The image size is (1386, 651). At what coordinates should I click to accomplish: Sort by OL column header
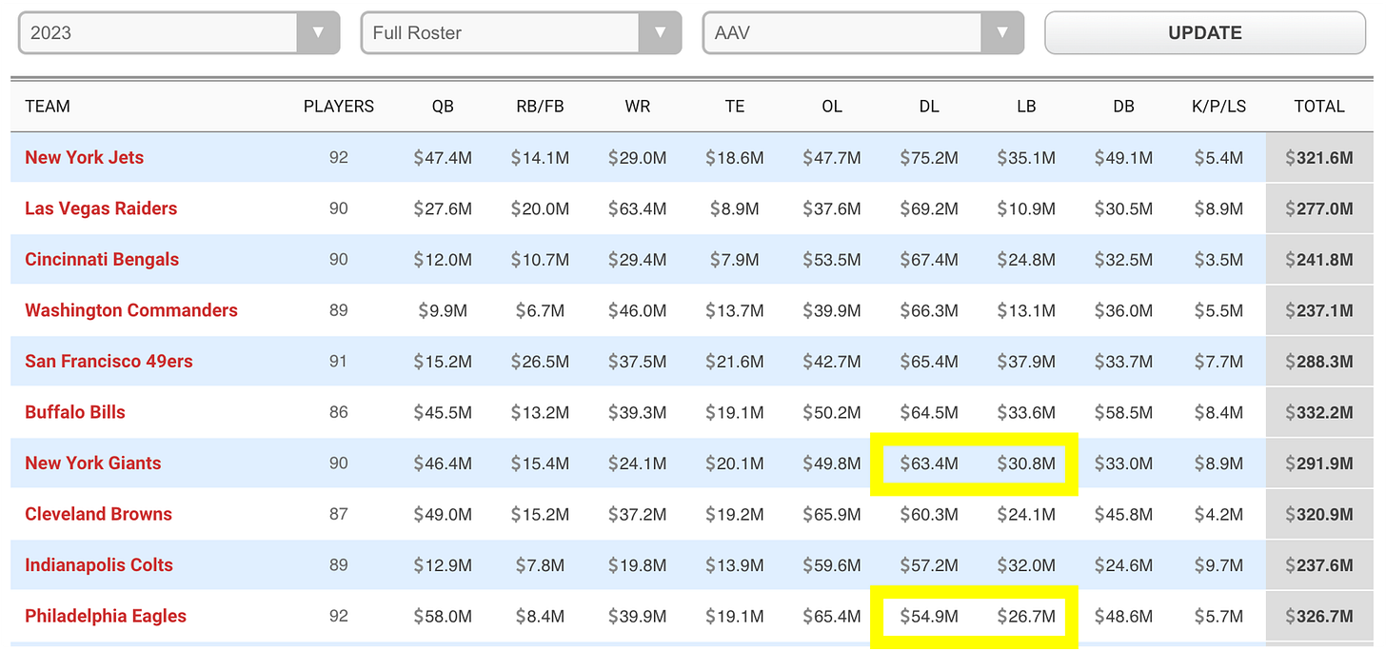[832, 107]
